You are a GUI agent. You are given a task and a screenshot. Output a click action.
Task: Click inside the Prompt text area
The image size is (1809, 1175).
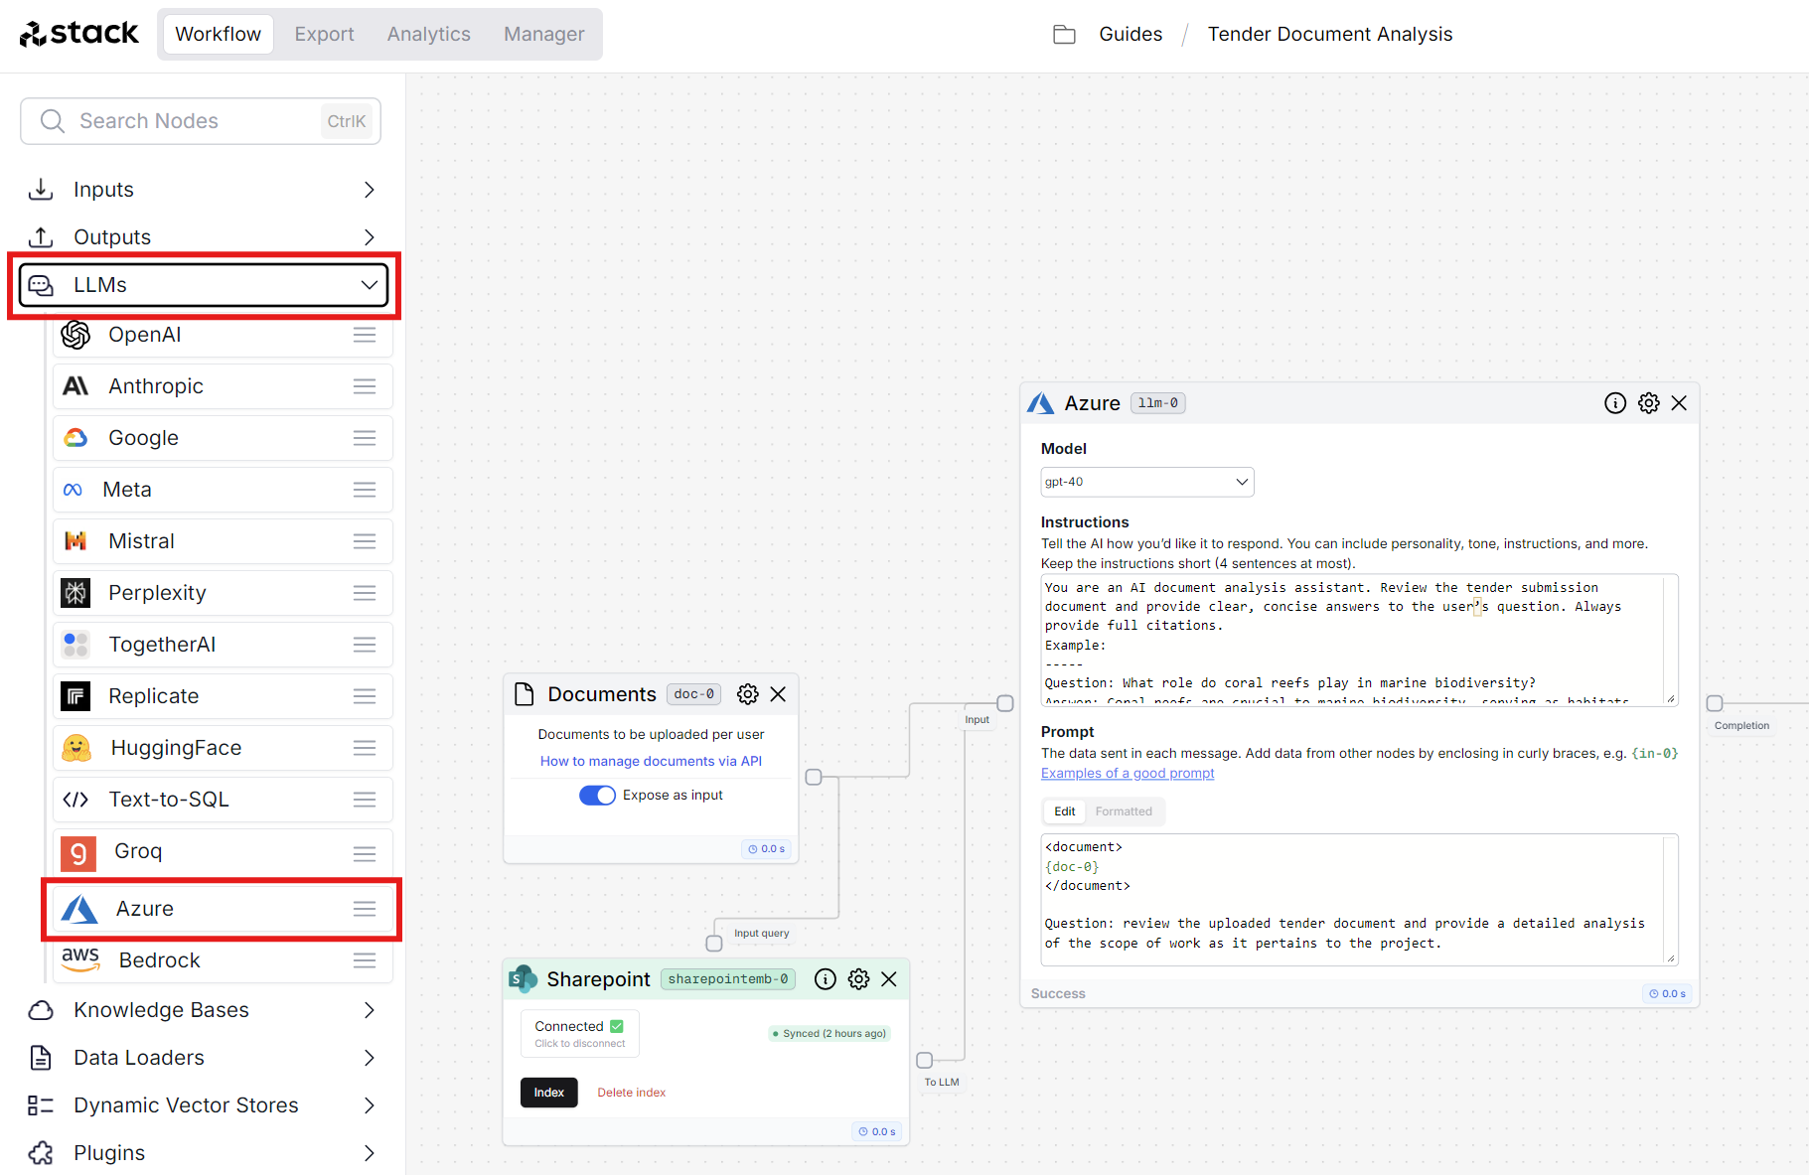point(1359,900)
